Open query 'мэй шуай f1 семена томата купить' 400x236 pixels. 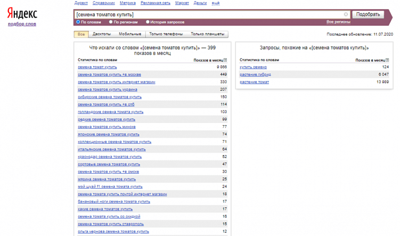pos(110,186)
